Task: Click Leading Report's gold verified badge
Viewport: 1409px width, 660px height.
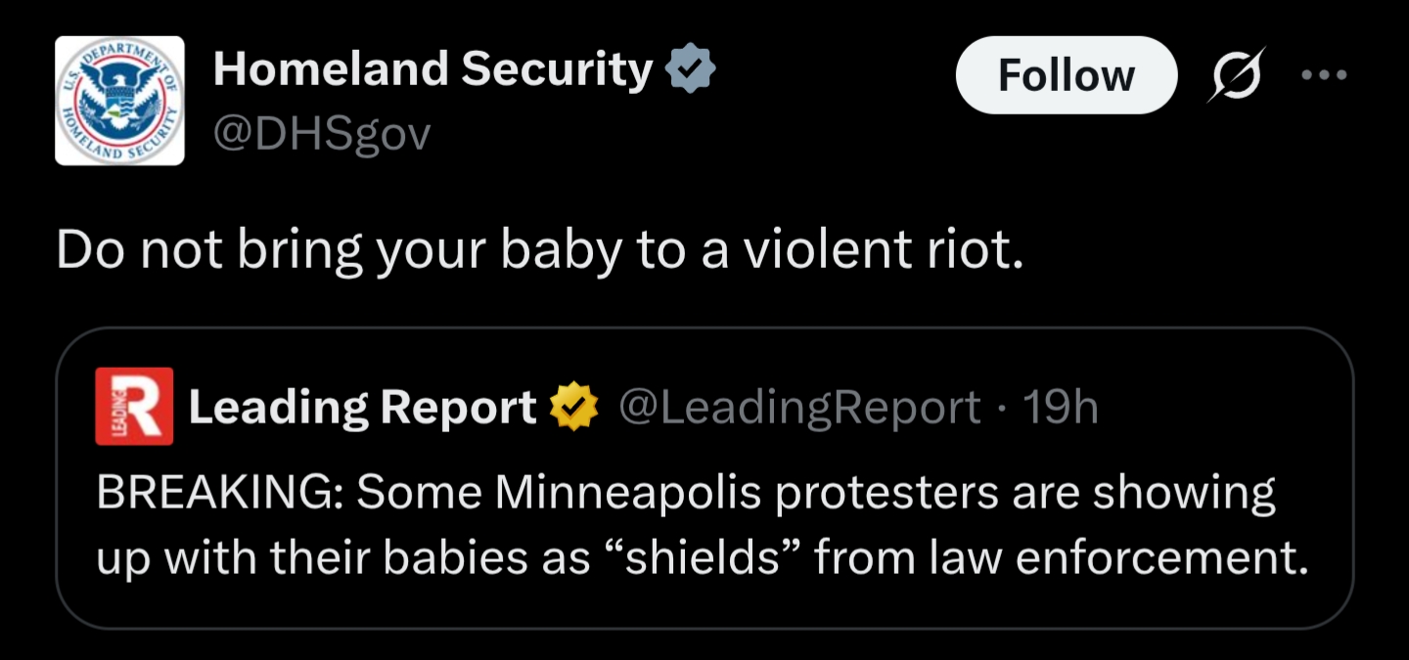Action: [575, 408]
